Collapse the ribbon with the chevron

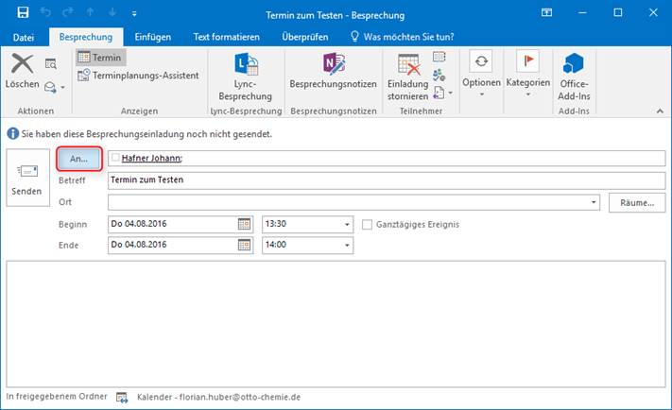tap(660, 111)
